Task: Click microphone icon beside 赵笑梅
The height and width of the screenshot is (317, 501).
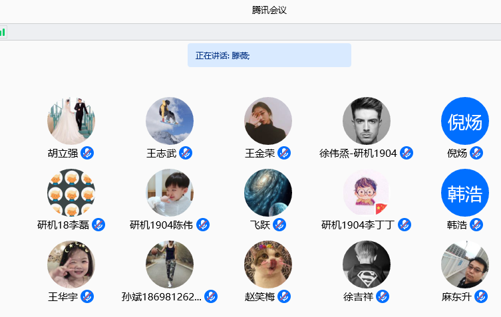Action: 284,297
